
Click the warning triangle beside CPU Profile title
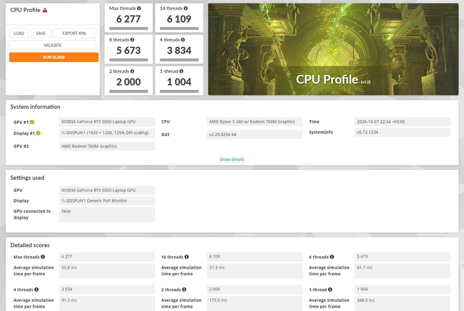[45, 10]
